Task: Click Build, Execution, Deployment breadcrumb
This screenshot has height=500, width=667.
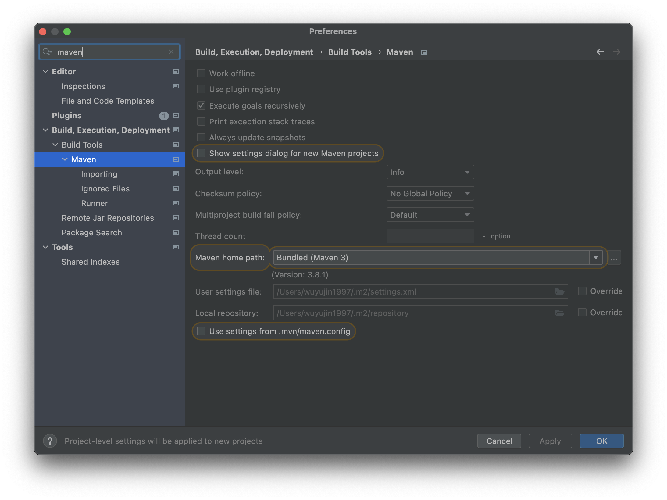Action: 254,52
